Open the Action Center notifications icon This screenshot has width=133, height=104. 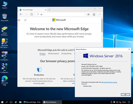click(x=129, y=102)
